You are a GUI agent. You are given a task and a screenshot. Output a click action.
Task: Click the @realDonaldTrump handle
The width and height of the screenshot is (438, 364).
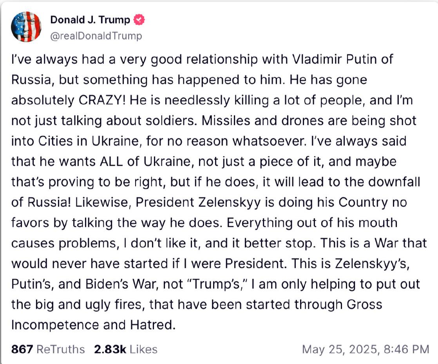[96, 36]
